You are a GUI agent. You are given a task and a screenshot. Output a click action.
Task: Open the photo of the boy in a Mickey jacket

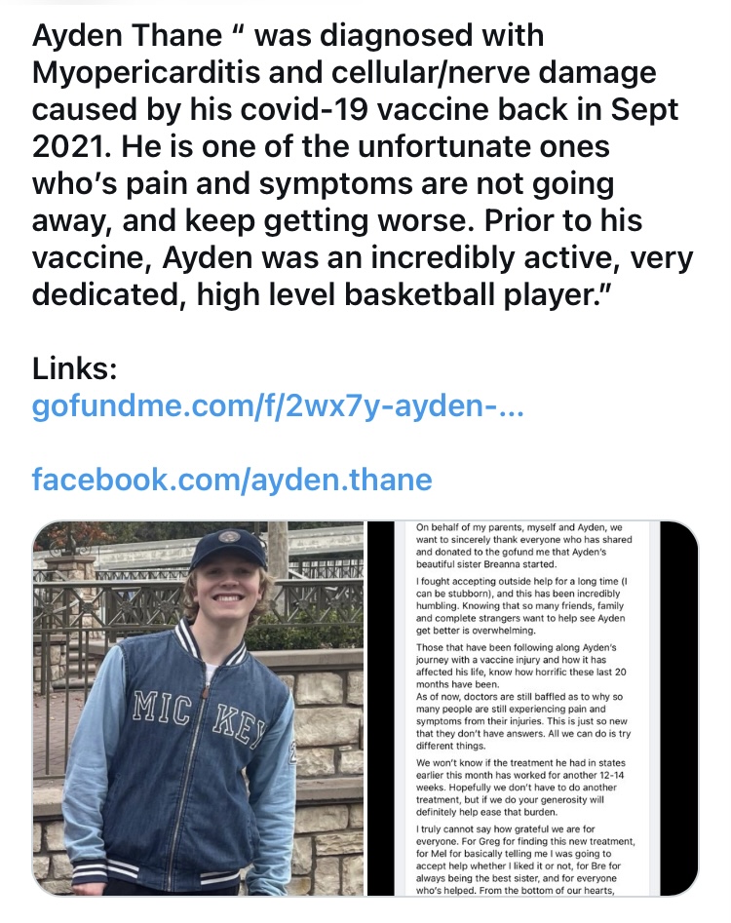tap(198, 709)
